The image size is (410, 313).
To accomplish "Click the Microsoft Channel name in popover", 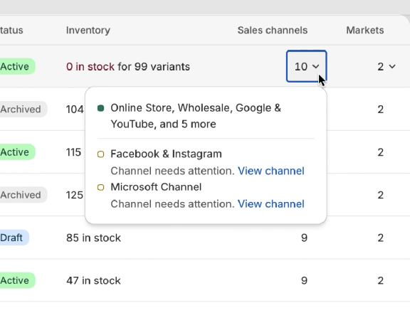I will click(156, 187).
